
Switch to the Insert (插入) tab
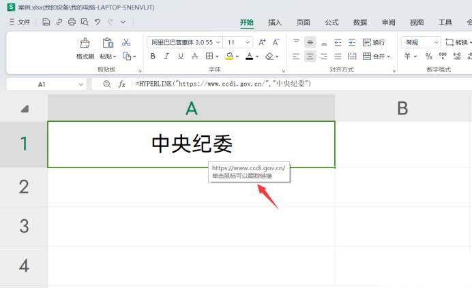coord(275,22)
